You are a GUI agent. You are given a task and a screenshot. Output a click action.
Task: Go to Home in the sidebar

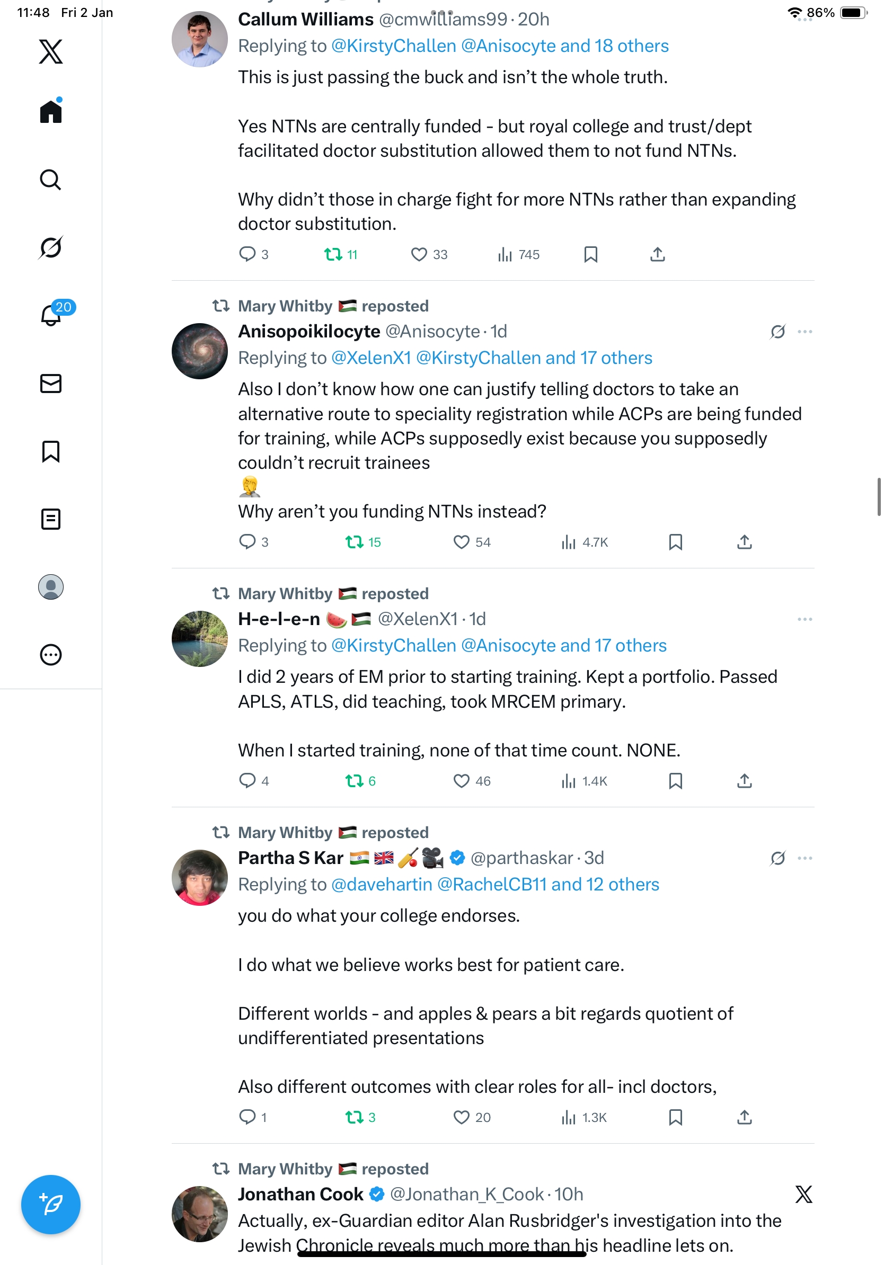(x=51, y=112)
